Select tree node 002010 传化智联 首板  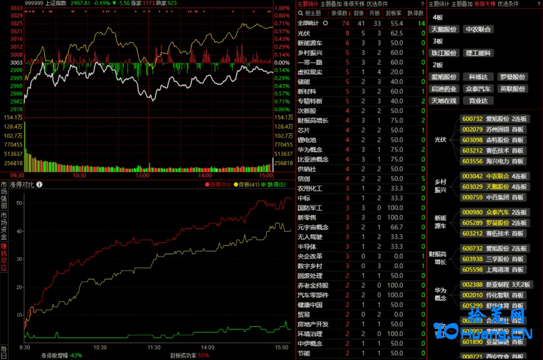point(493,295)
